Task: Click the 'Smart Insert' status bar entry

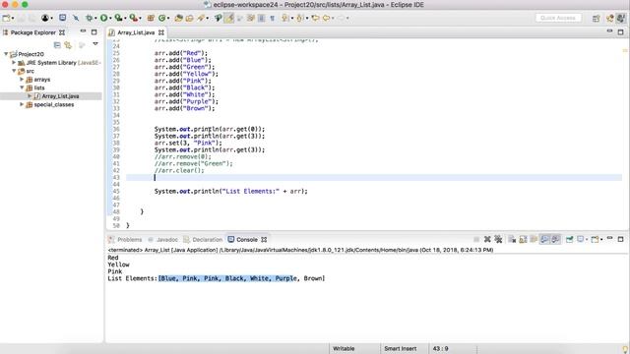Action: coord(401,349)
